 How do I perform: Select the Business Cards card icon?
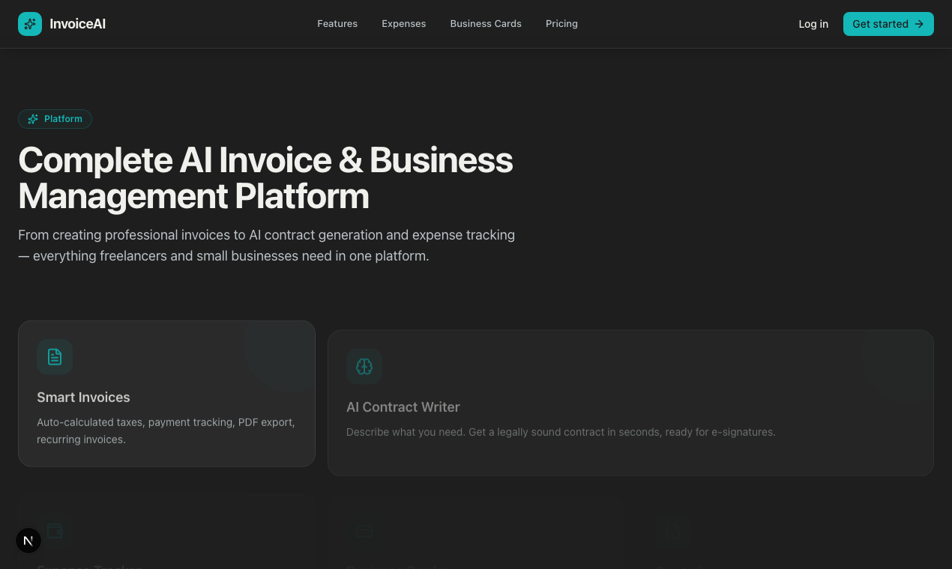point(365,531)
